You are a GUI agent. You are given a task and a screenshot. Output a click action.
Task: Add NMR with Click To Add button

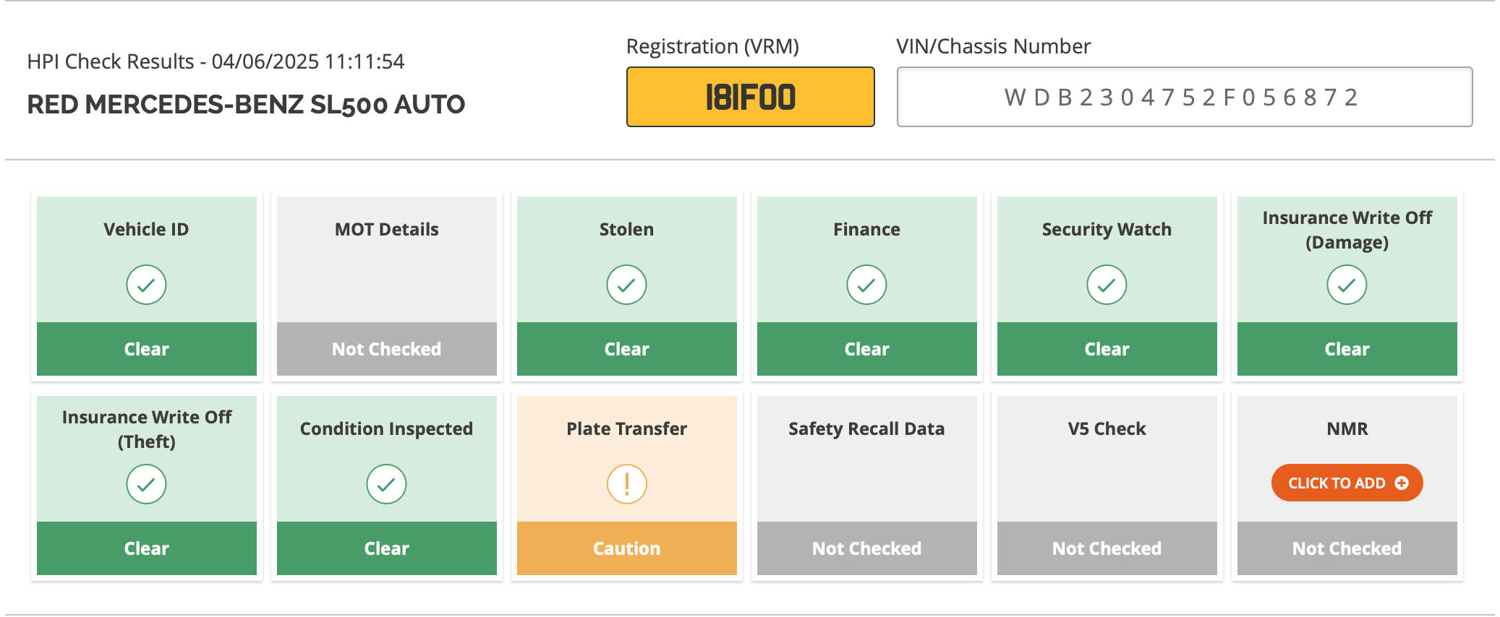[x=1347, y=483]
